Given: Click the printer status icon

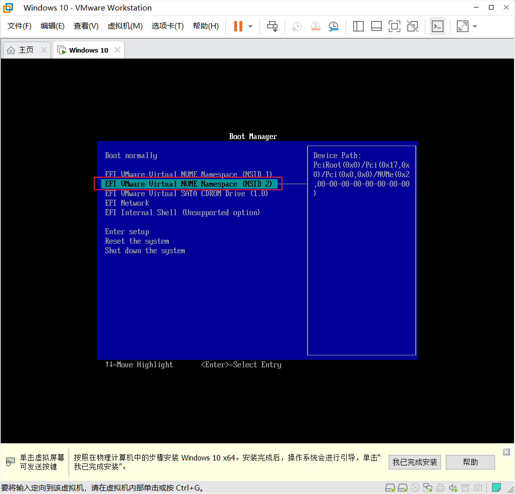Looking at the screenshot, I should (x=440, y=488).
